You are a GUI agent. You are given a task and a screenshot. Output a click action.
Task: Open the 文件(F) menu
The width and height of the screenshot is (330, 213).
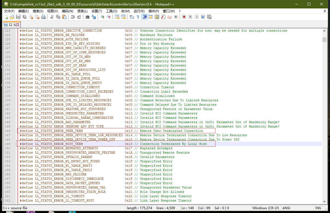pos(9,11)
